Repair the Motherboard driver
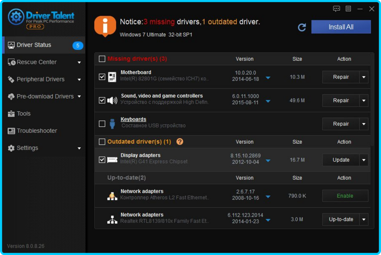The image size is (381, 255). tap(341, 77)
